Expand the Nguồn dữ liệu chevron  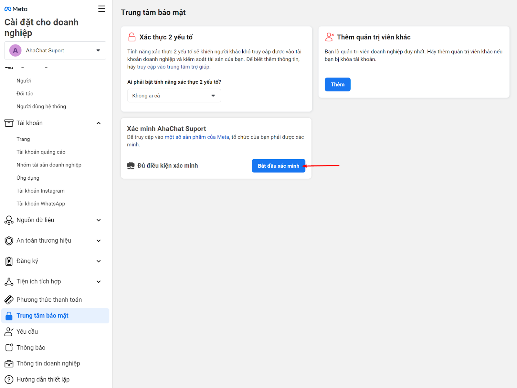click(99, 220)
